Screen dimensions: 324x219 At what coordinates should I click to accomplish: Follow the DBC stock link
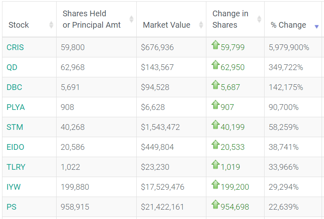(14, 87)
